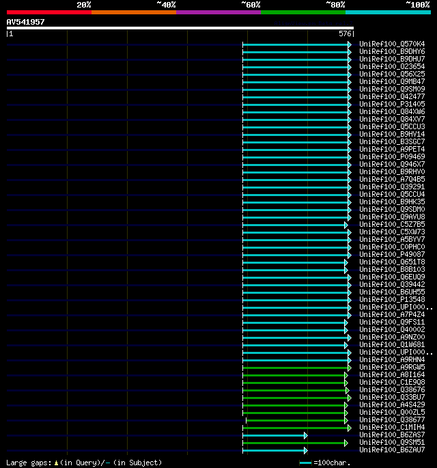Select the UniRef100_Q33BU7 label
The width and height of the screenshot is (437, 468).
[x=392, y=397]
